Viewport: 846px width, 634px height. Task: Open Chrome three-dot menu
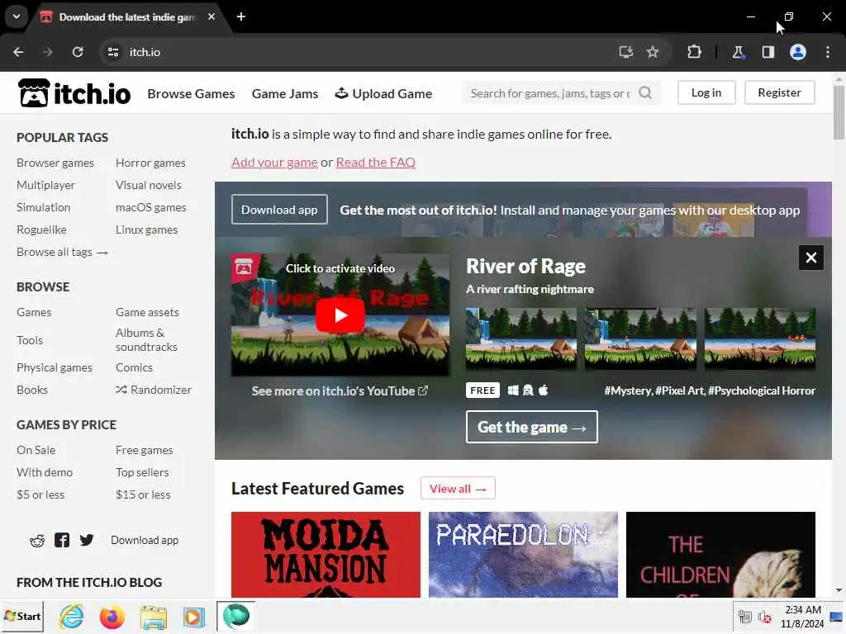[828, 52]
